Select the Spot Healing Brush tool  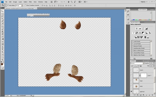(2, 27)
